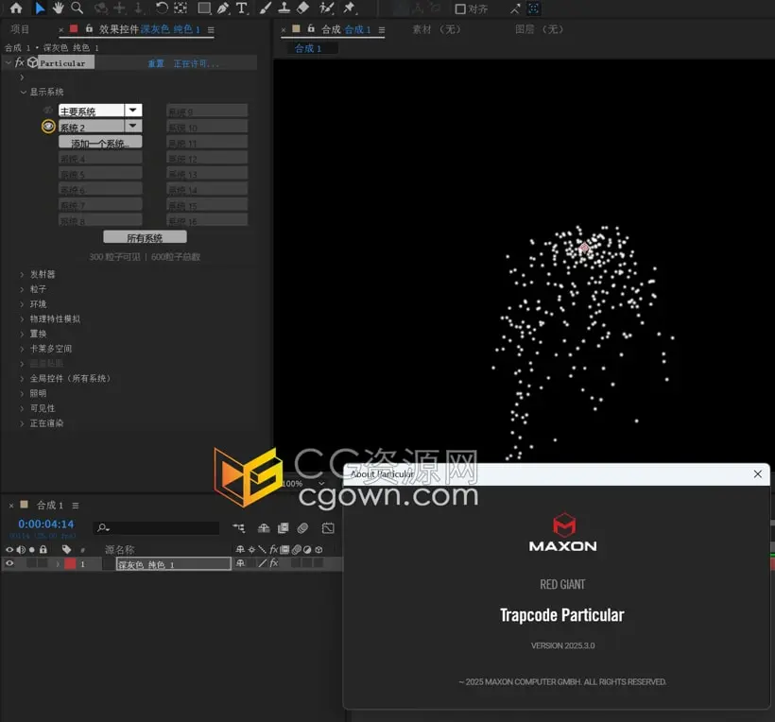Select the 效果控件 panel tab
This screenshot has height=722, width=775.
(x=148, y=29)
